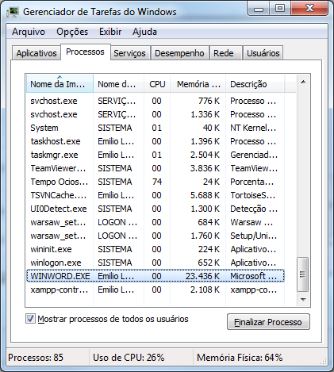Image resolution: width=334 pixels, height=372 pixels.
Task: Click the Finalizar Processo button
Action: (x=268, y=322)
